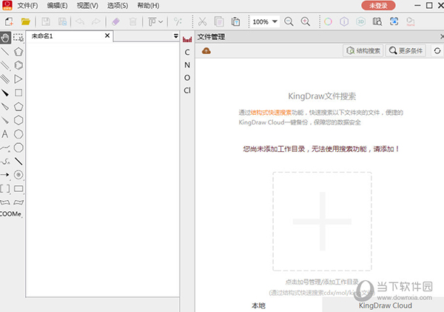Viewport: 444px width, 312px height.
Task: Select the COOMe group tool
Action: tap(11, 214)
